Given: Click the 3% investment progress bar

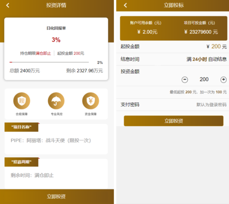Looking at the screenshot, I should 49,62.
